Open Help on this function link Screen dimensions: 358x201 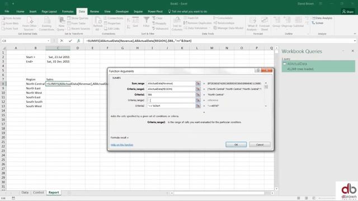(x=122, y=145)
